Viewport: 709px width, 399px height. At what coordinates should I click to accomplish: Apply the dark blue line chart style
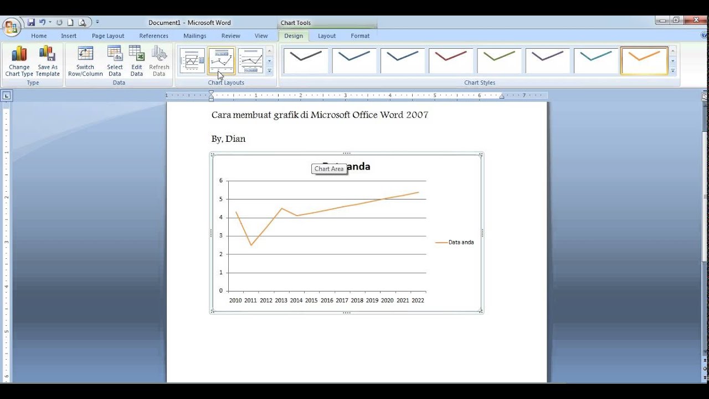tap(354, 61)
